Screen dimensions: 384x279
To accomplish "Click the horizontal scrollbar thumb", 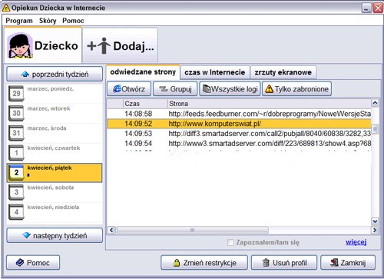I will [193, 230].
